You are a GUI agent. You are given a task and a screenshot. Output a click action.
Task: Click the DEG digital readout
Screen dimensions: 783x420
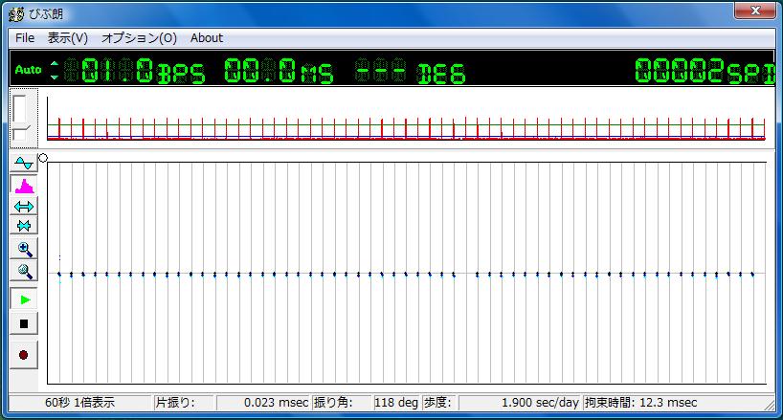410,71
